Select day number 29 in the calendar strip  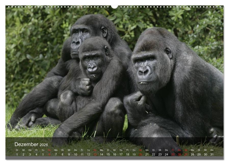pos(199,154)
